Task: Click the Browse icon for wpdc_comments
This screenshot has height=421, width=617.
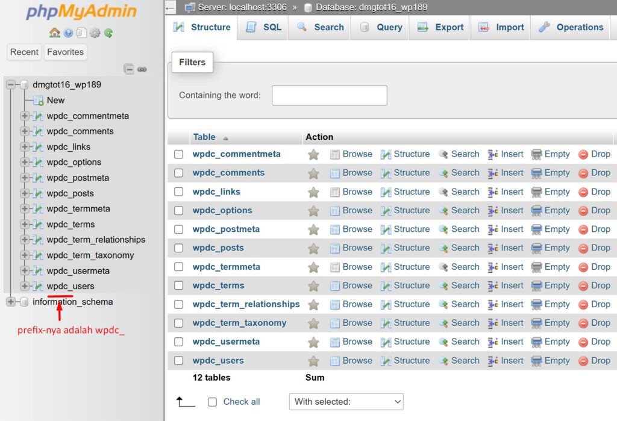Action: click(335, 173)
